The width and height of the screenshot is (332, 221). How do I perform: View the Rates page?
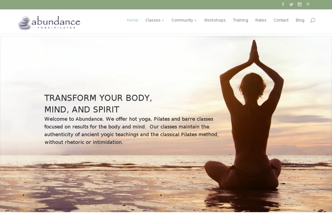(261, 20)
